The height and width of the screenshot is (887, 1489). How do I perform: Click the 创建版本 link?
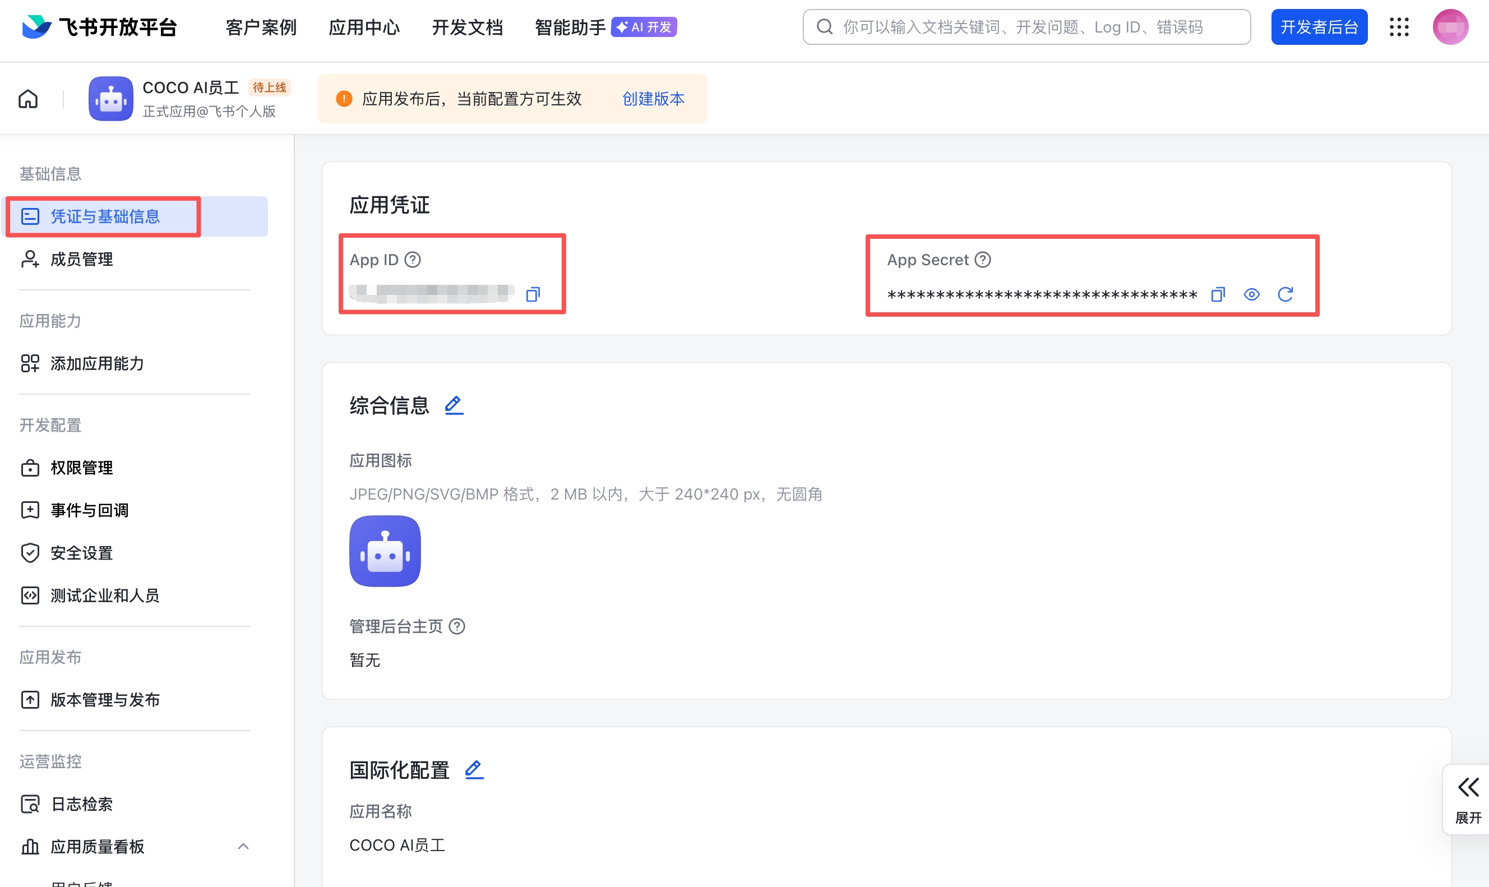653,99
